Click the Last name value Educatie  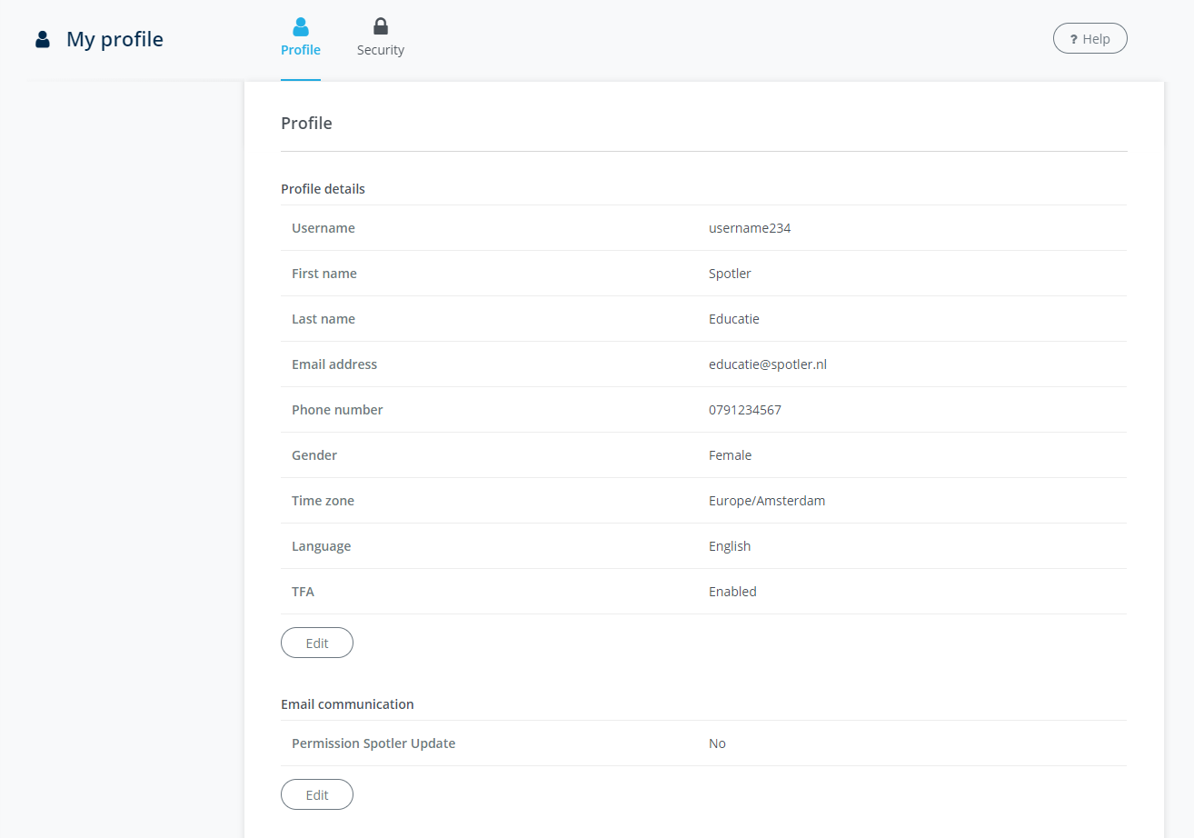[733, 319]
